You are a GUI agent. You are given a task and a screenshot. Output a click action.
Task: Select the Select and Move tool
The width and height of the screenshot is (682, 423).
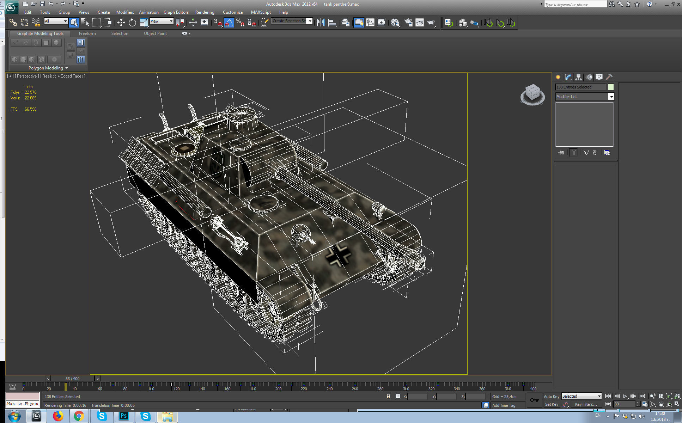coord(121,23)
